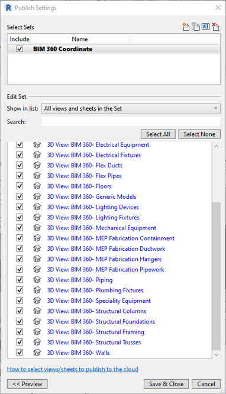Click the Include column header
This screenshot has width=226, height=394.
(x=20, y=39)
